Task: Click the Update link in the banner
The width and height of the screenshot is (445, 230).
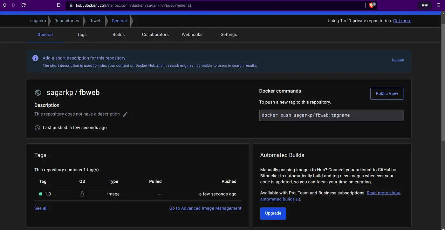Action: tap(398, 60)
